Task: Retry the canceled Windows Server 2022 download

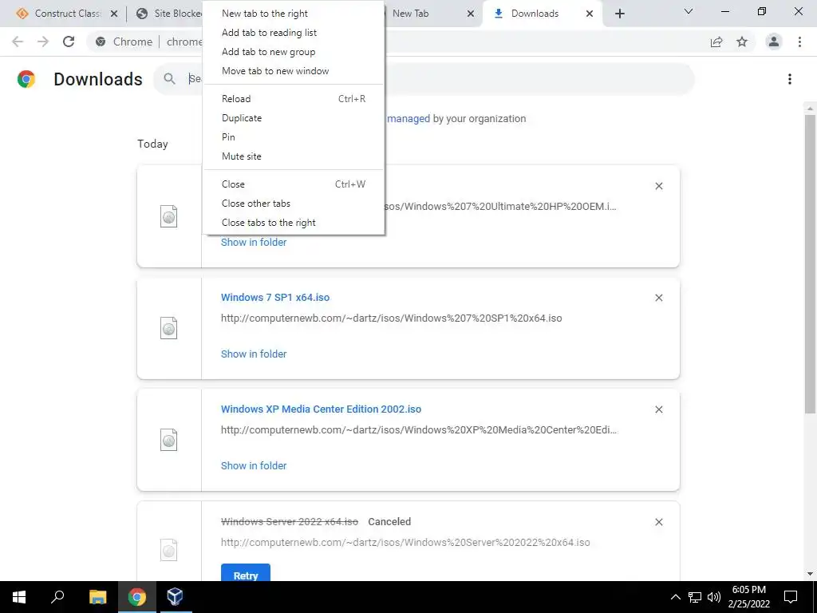Action: (x=246, y=573)
